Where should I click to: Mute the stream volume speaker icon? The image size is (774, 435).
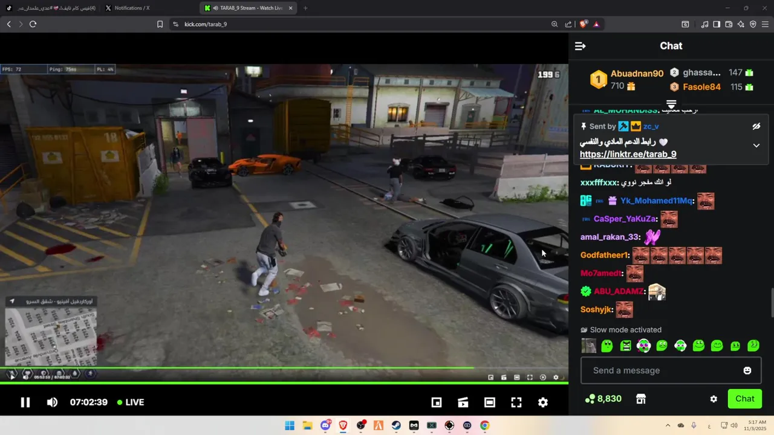pos(53,402)
